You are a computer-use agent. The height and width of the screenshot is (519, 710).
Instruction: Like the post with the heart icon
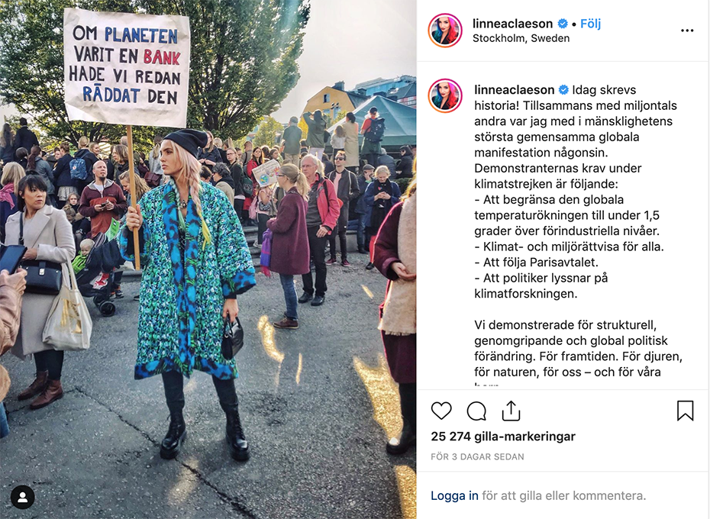tap(441, 411)
